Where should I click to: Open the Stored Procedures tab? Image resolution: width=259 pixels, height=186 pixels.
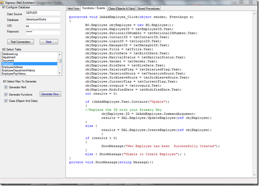(148, 8)
